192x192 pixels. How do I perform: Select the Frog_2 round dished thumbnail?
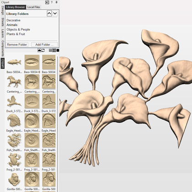pyautogui.click(x=32, y=160)
